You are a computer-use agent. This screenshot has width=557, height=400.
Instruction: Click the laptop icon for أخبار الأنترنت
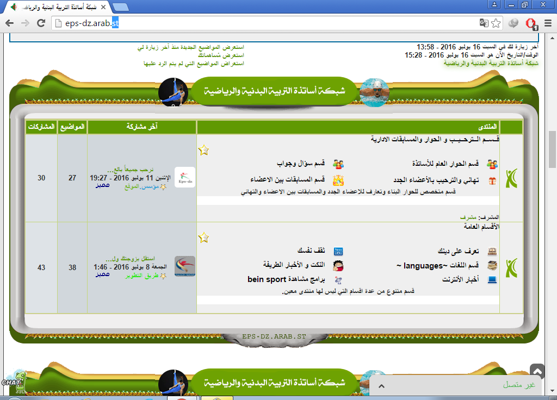click(x=492, y=280)
